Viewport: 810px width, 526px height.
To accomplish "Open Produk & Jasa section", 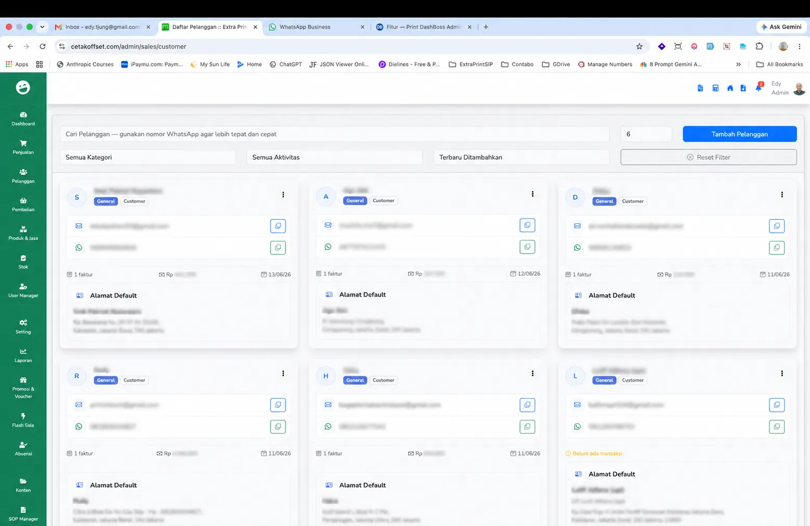I will [x=23, y=233].
